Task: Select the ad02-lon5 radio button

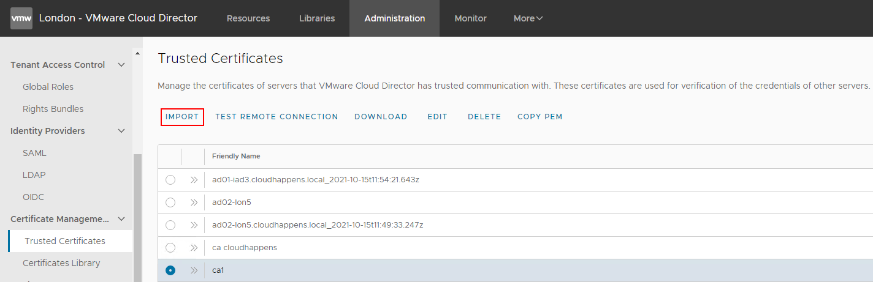Action: tap(170, 202)
